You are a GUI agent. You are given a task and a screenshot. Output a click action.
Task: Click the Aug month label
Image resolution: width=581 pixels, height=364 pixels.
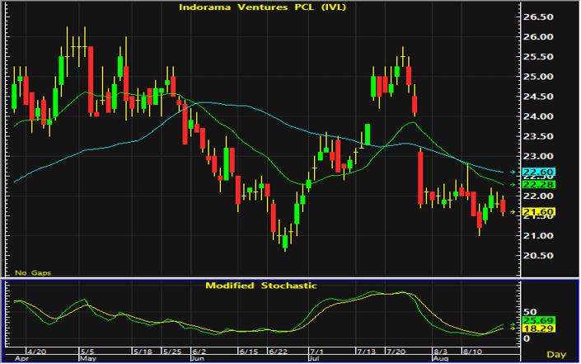coord(441,359)
